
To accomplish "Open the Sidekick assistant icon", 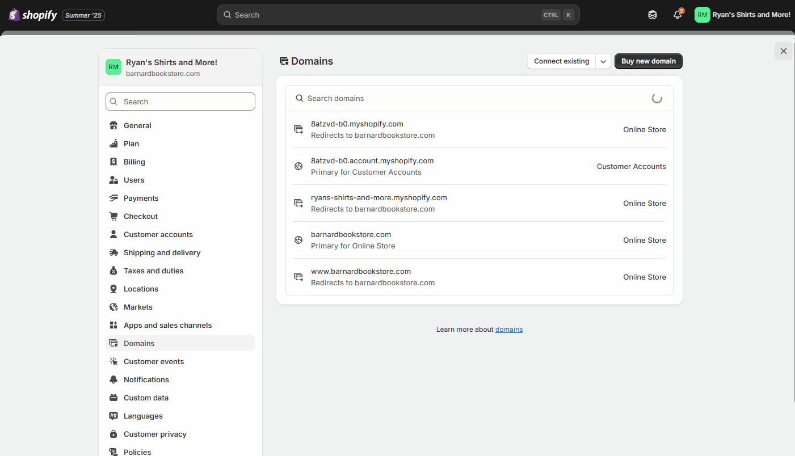I will [653, 15].
